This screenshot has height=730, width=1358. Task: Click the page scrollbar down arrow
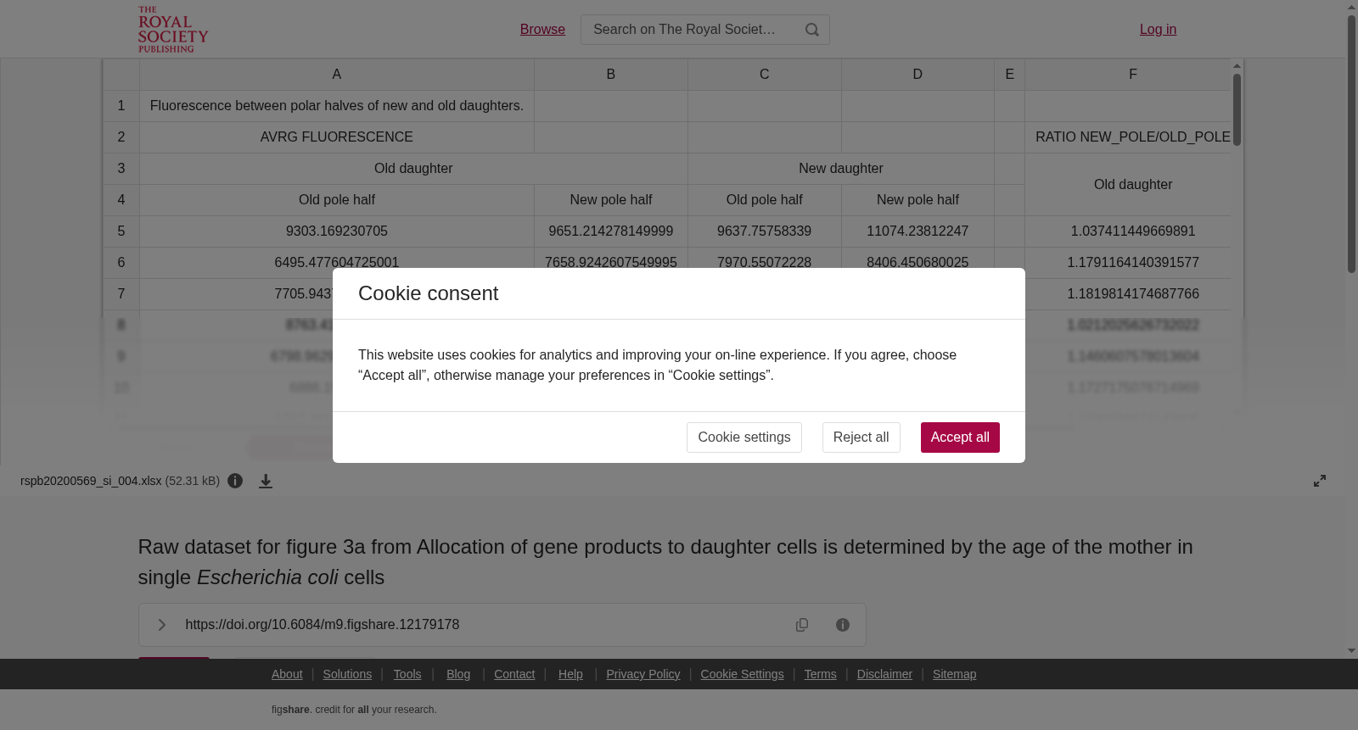(x=1351, y=651)
